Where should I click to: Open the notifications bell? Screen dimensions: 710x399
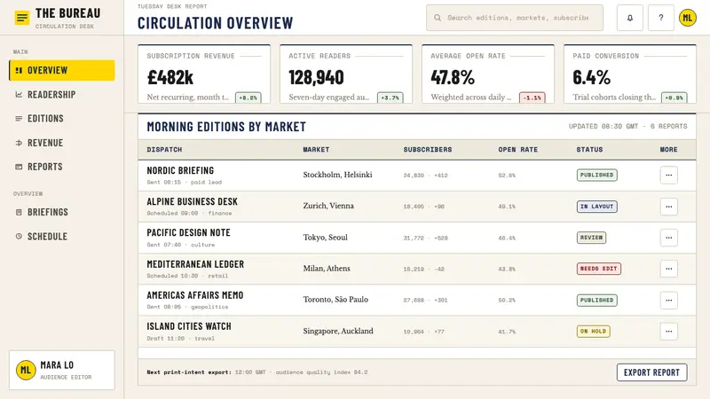[x=630, y=18]
